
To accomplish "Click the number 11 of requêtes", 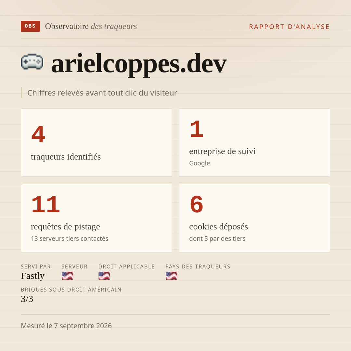I will 46,204.
